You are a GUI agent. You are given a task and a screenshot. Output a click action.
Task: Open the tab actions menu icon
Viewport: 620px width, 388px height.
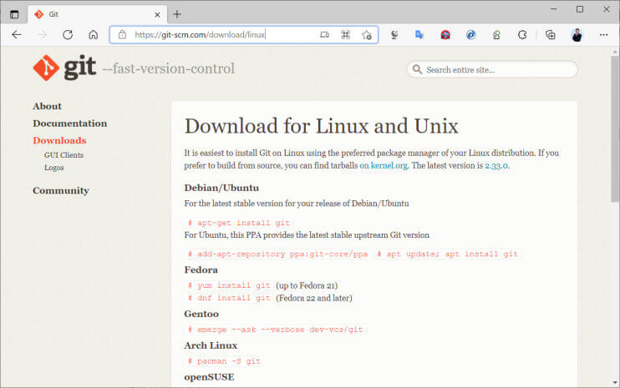[14, 15]
